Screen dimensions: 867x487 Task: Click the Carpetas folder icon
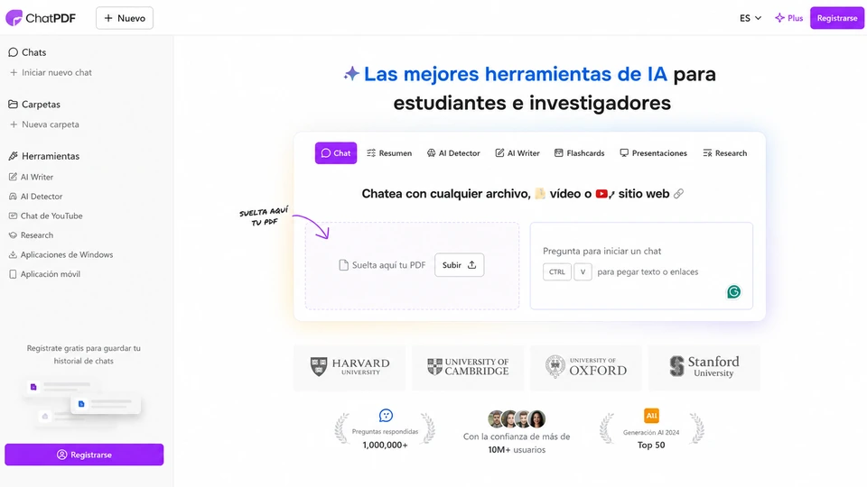coord(14,105)
